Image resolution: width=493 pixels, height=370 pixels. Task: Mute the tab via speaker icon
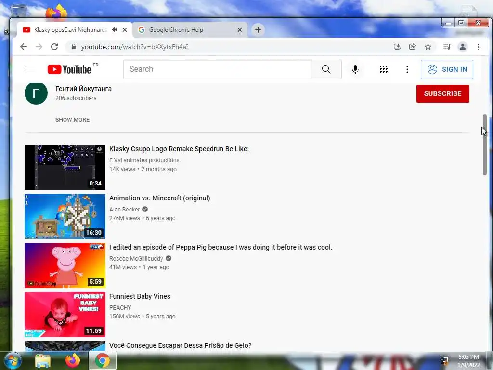(115, 30)
